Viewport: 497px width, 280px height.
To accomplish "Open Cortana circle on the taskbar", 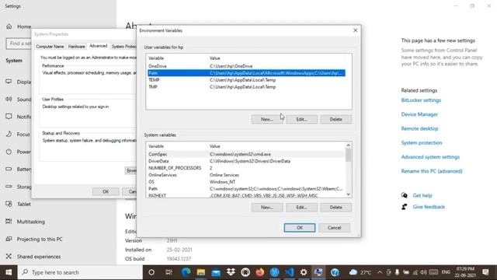I will [x=151, y=272].
